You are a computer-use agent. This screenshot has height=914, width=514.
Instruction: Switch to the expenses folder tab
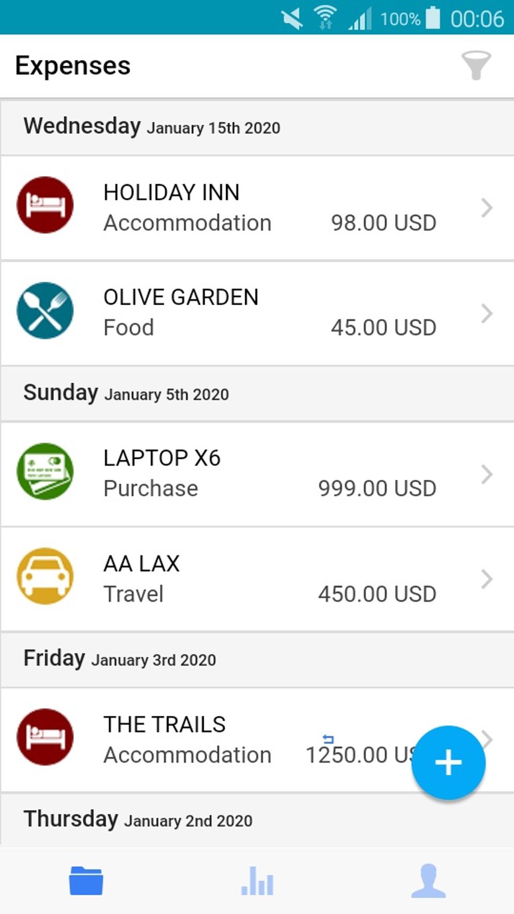(x=86, y=881)
